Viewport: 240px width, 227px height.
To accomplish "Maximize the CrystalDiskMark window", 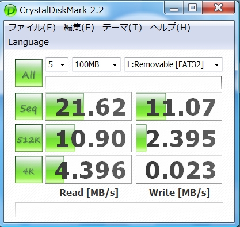I will (193, 8).
